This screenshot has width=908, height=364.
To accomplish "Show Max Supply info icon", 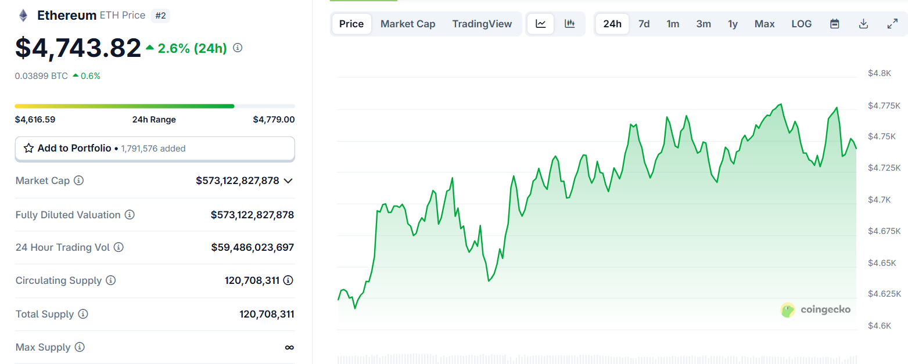I will [80, 347].
